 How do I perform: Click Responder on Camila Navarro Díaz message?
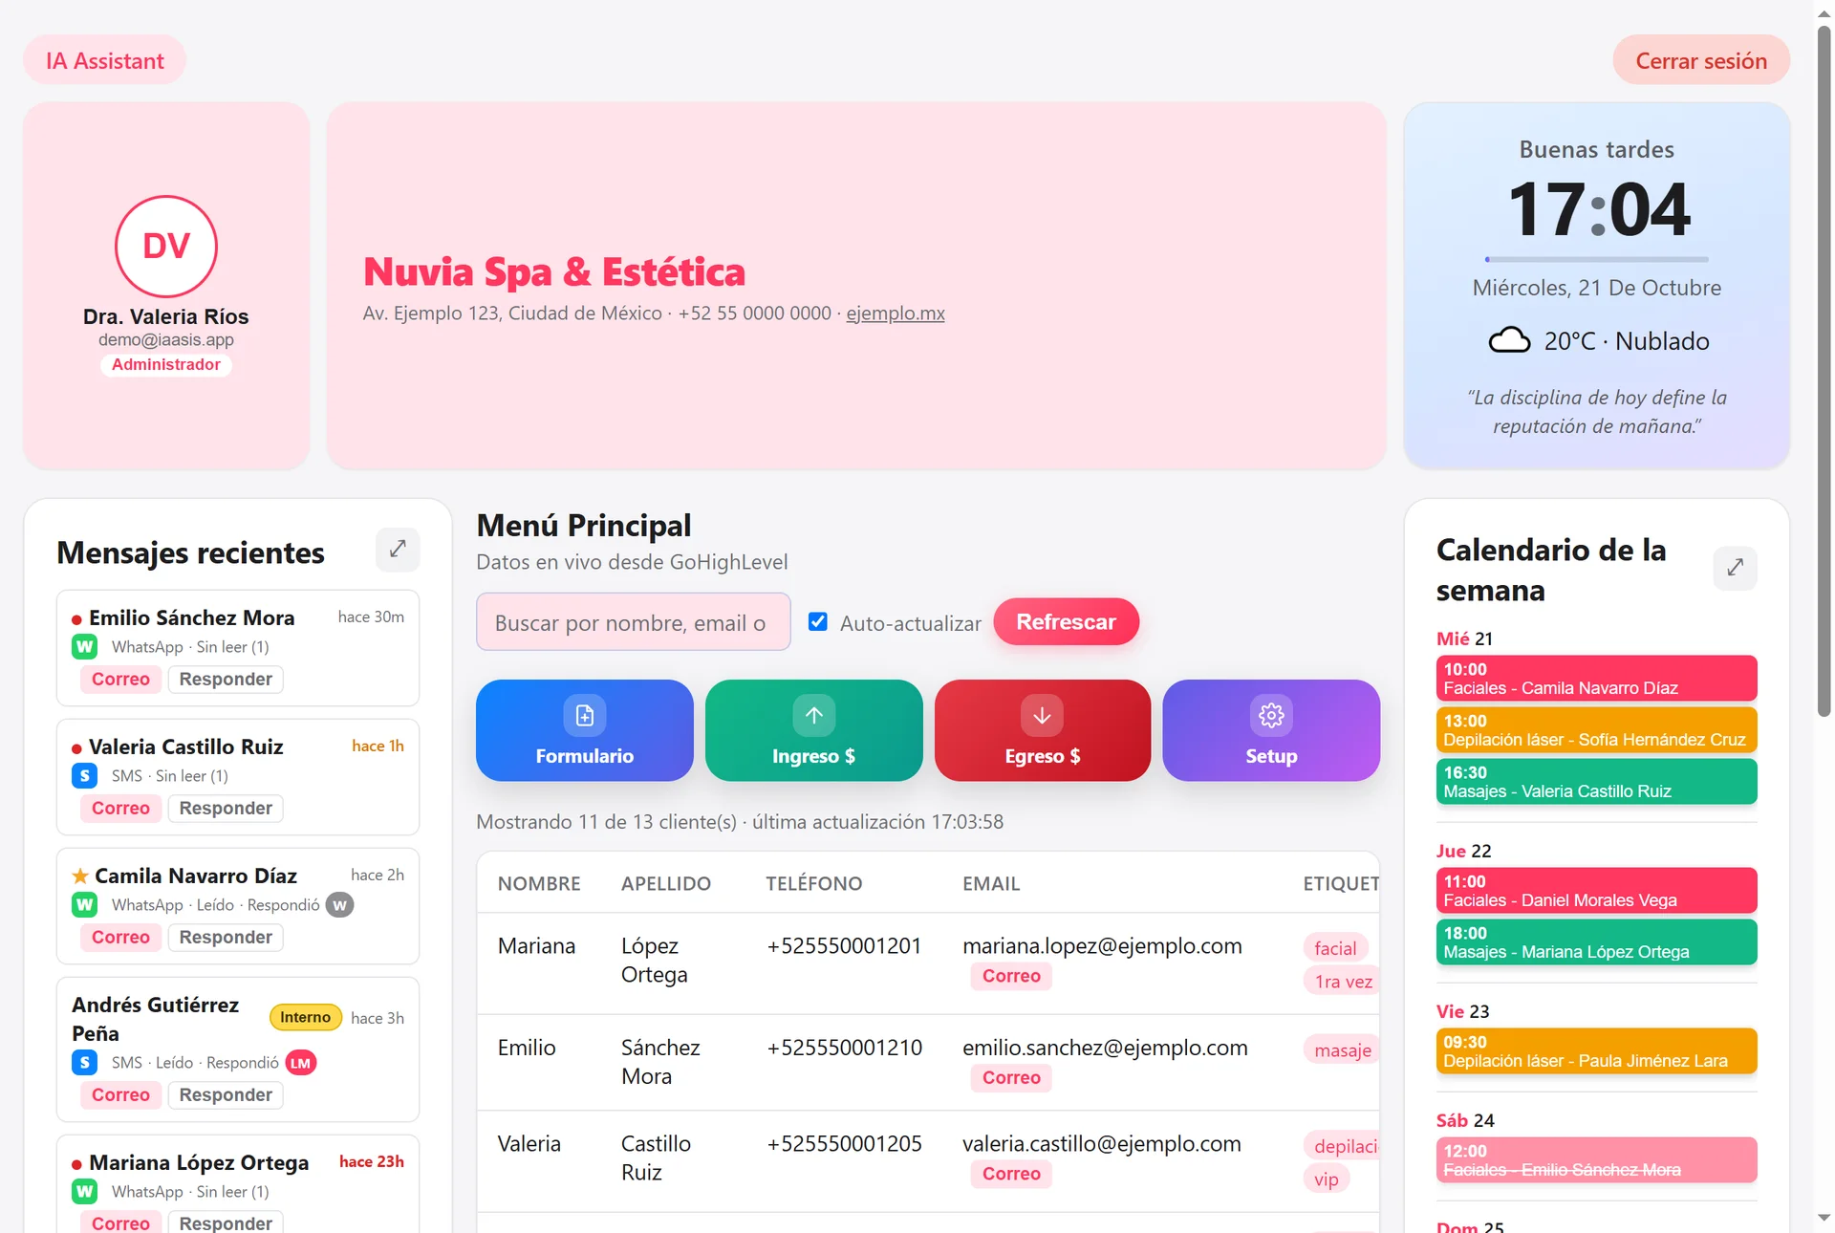(x=226, y=937)
